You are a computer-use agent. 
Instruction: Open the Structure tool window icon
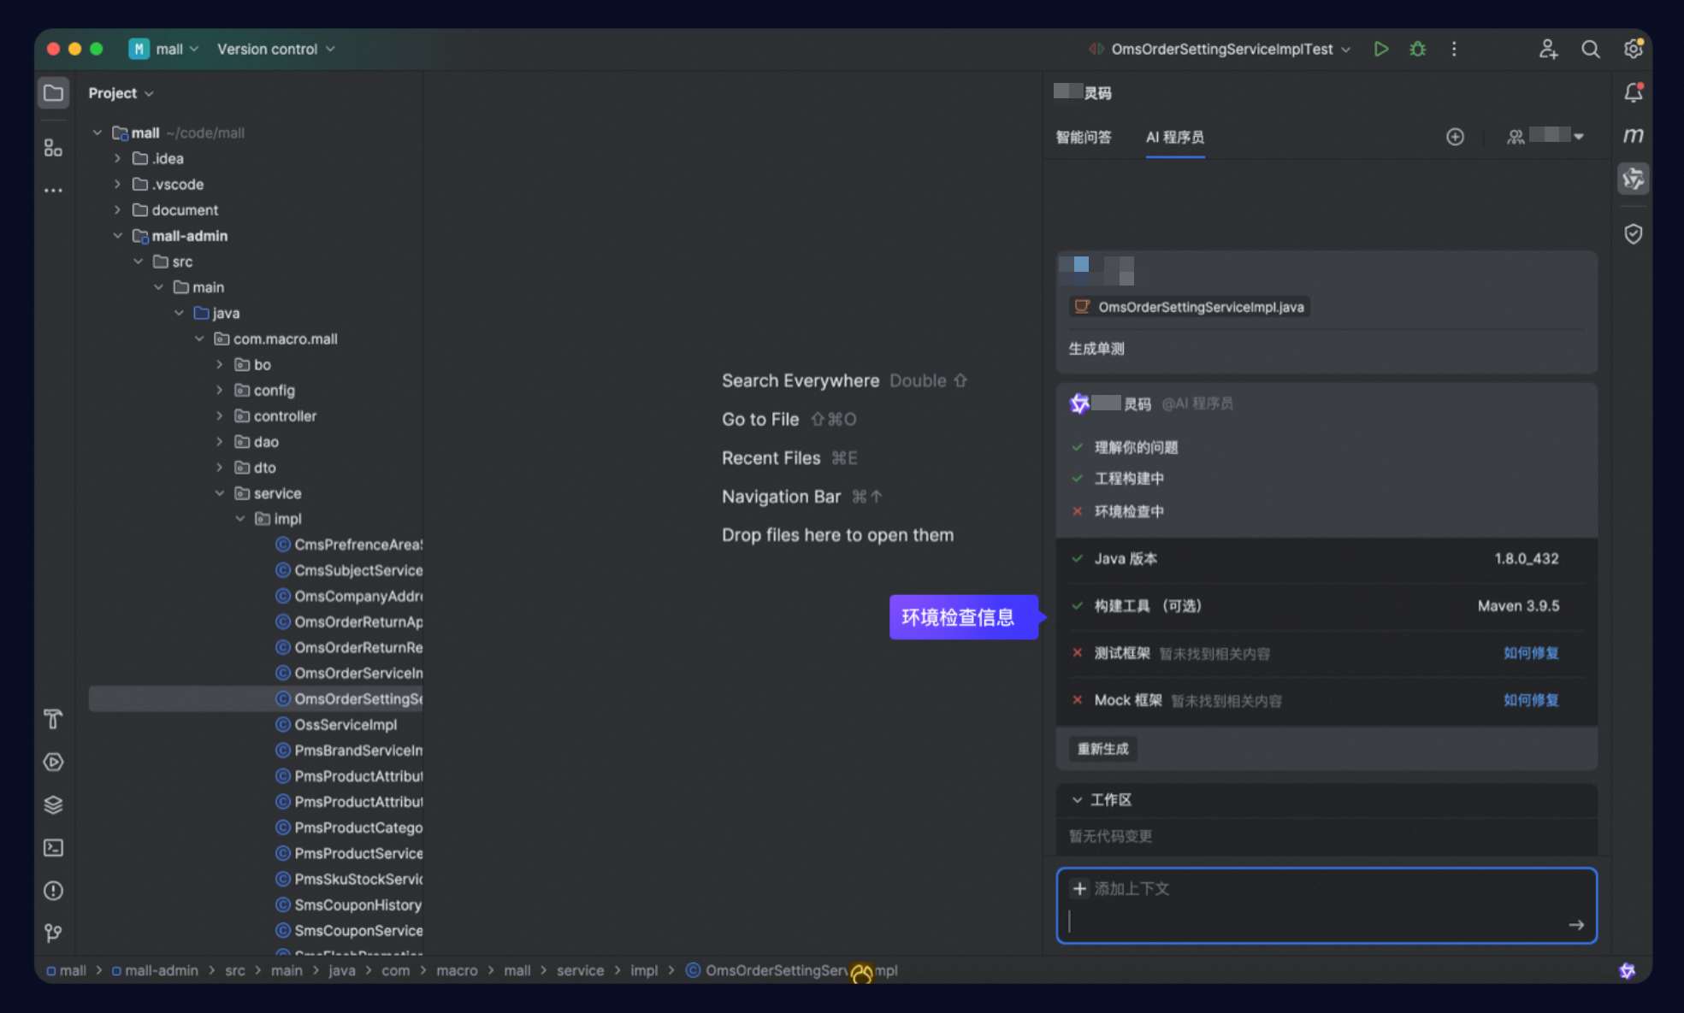pyautogui.click(x=53, y=148)
